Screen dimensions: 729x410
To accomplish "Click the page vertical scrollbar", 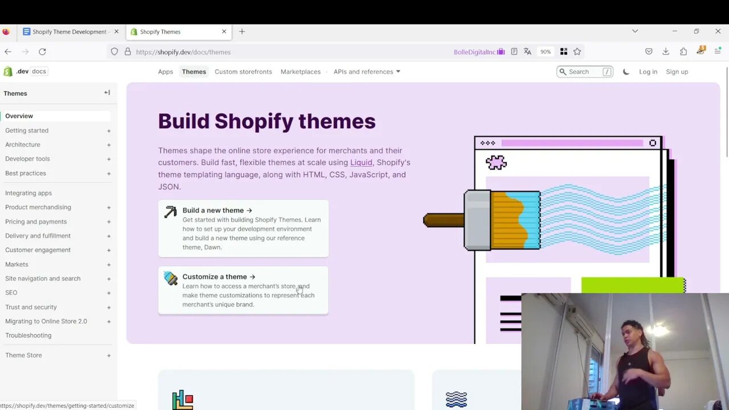I will pos(726,113).
